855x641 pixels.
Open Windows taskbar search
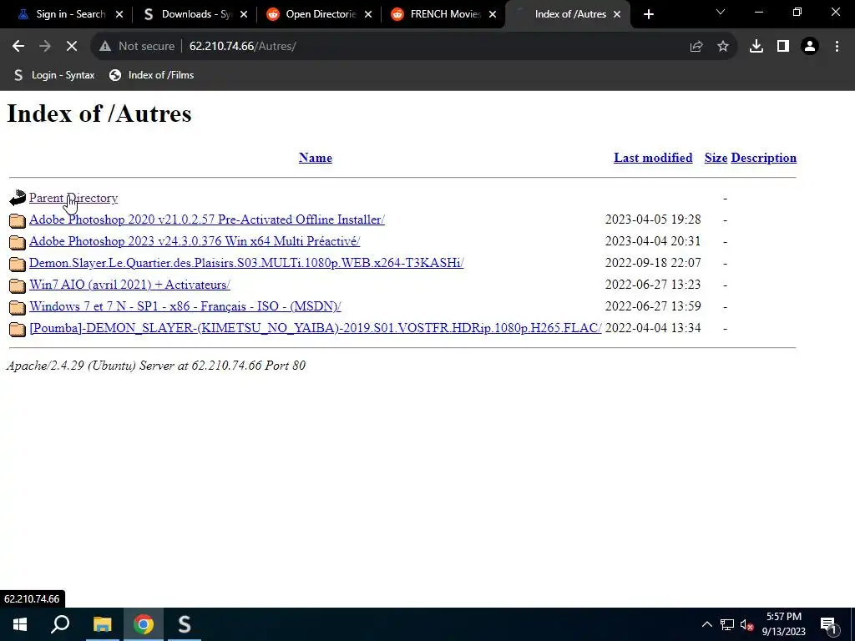[60, 624]
